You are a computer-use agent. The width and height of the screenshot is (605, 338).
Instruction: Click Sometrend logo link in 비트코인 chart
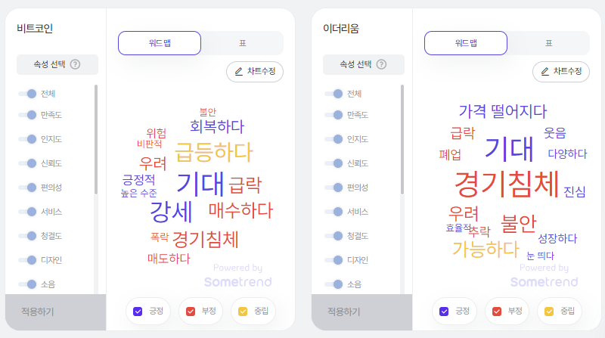pos(237,282)
